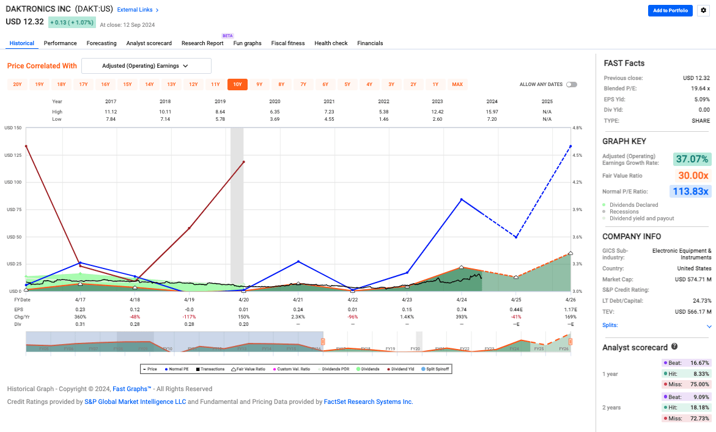Switch to the Performance tab
The width and height of the screenshot is (716, 432).
[x=61, y=43]
